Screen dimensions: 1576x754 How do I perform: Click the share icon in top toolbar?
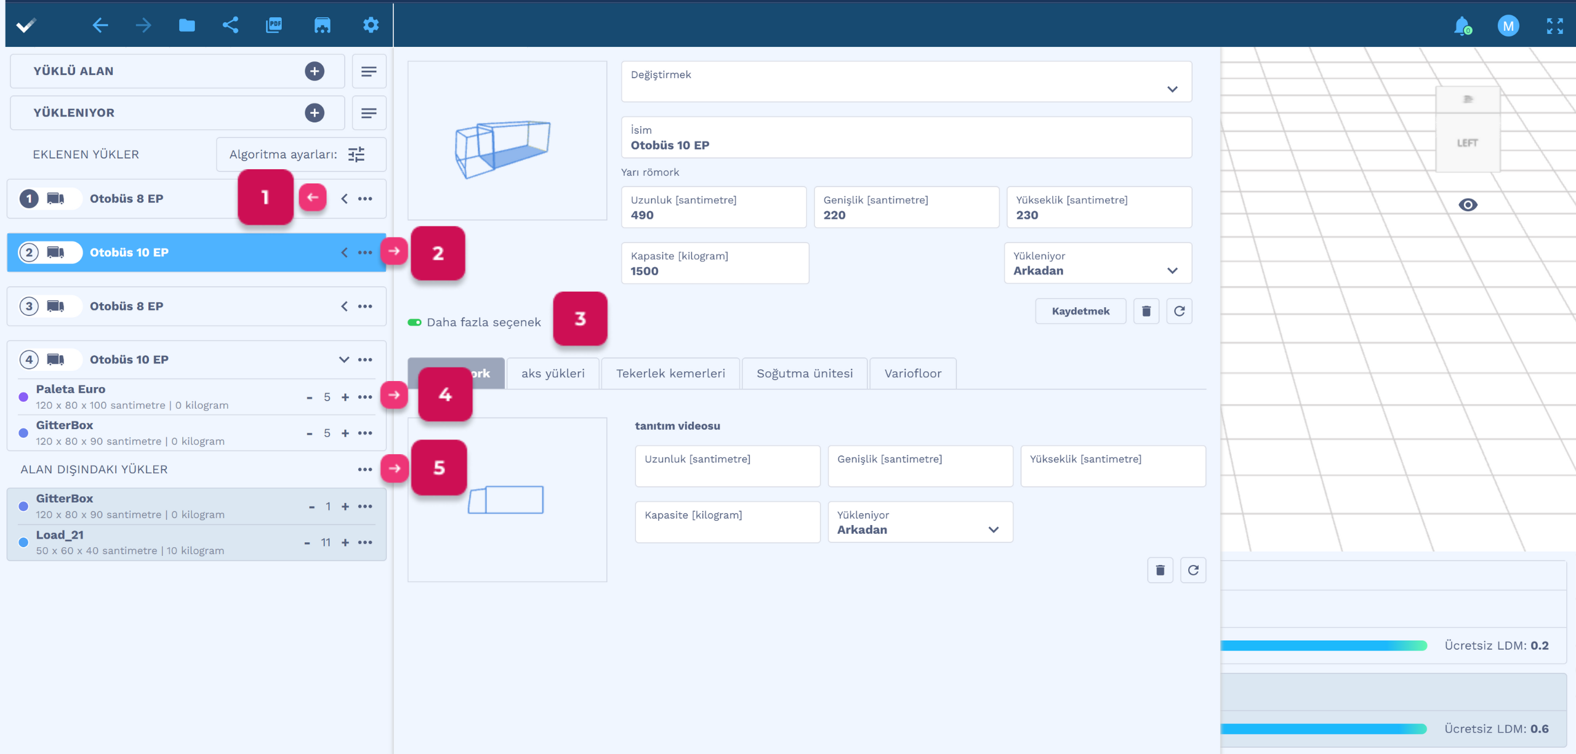coord(230,25)
